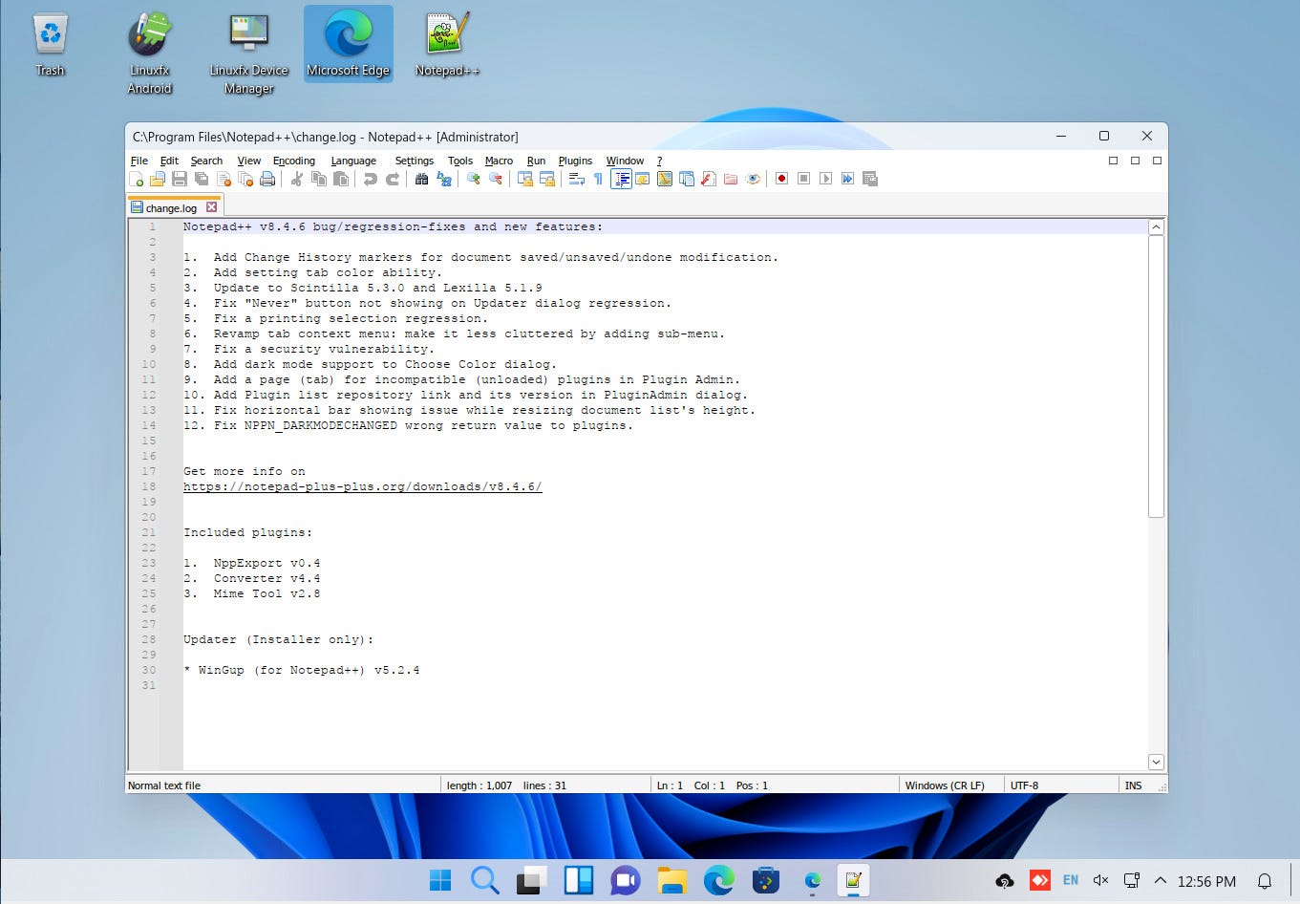Open the Tools menu
Image resolution: width=1300 pixels, height=904 pixels.
click(459, 161)
